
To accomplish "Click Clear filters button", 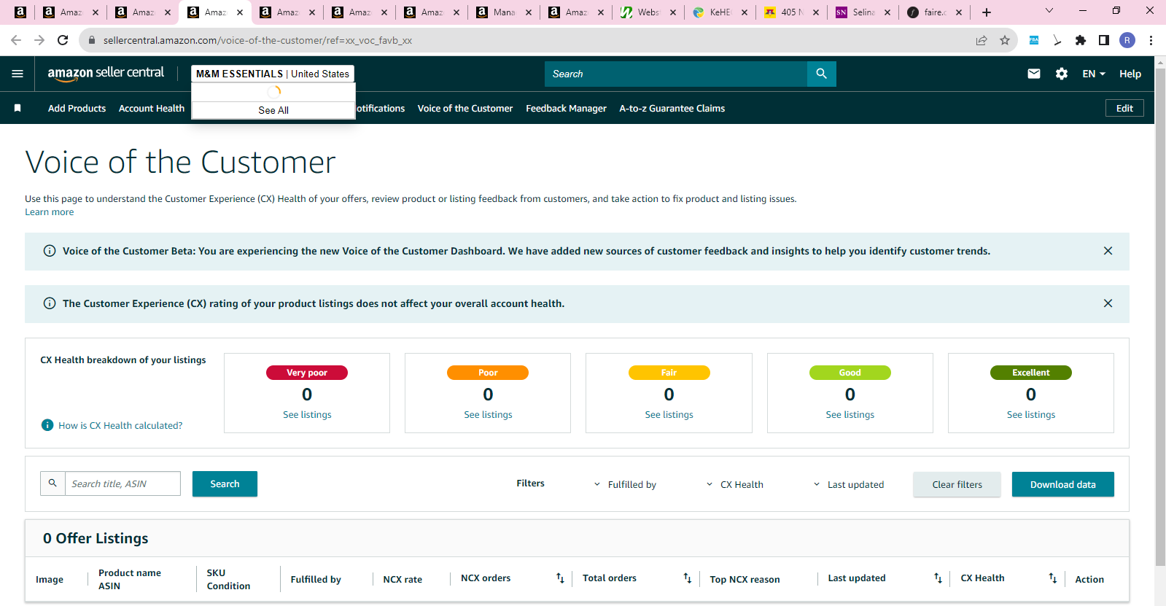I will click(x=957, y=484).
